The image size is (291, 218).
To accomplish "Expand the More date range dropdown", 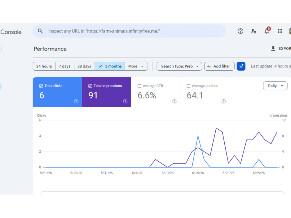I will (x=136, y=66).
